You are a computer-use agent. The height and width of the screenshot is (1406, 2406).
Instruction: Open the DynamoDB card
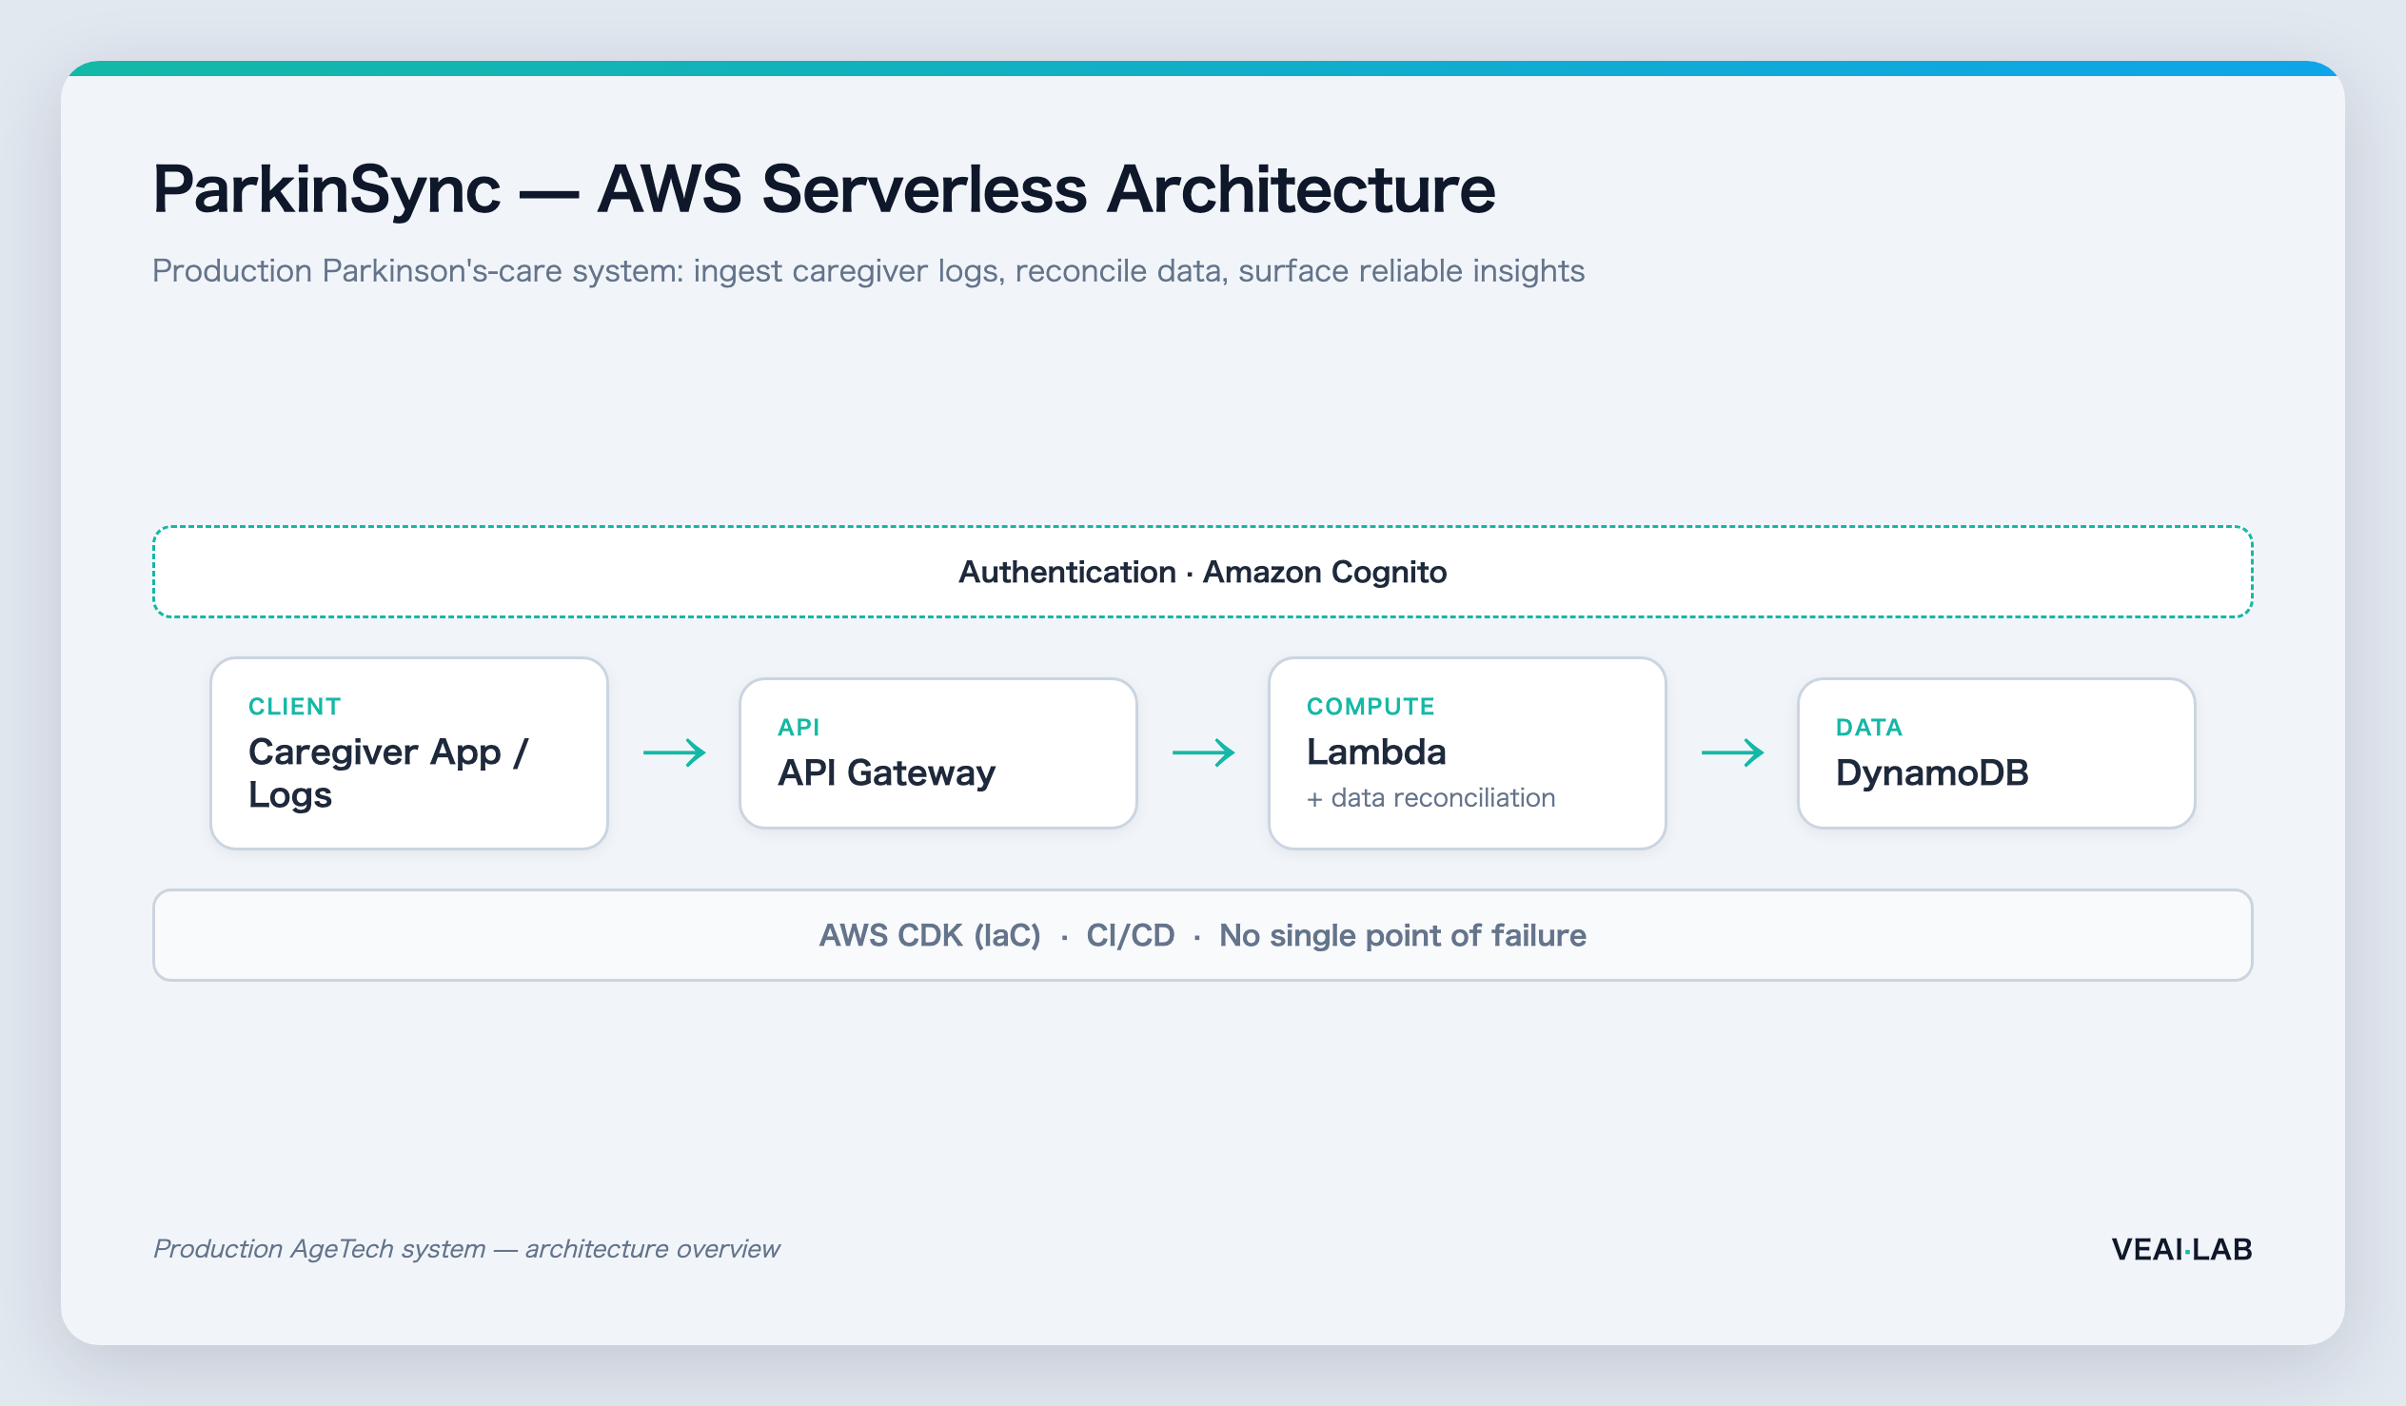(1996, 753)
